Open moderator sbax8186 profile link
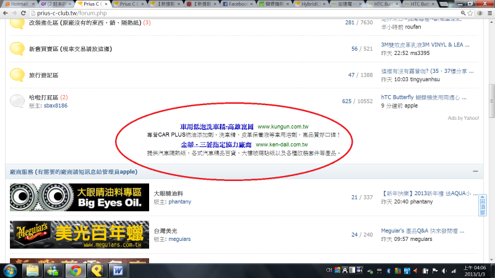Viewport: 495px width, 278px height. 56,106
